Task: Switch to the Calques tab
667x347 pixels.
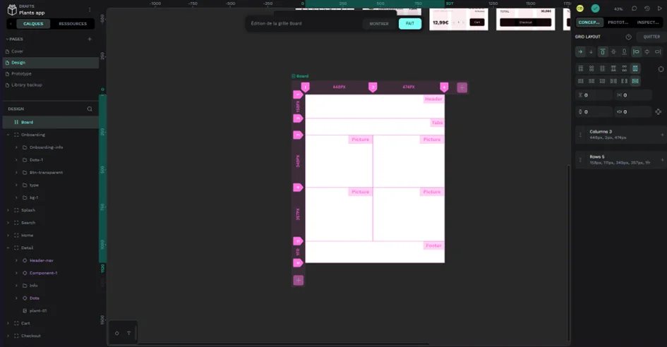Action: 33,24
